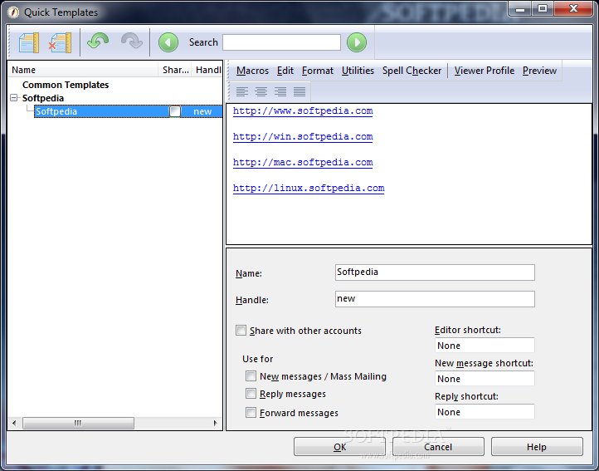599x471 pixels.
Task: Click the Quick Templates title bar icon
Action: click(x=13, y=12)
